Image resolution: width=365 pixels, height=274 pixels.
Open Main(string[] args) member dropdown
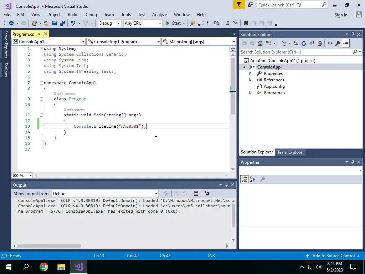199,42
